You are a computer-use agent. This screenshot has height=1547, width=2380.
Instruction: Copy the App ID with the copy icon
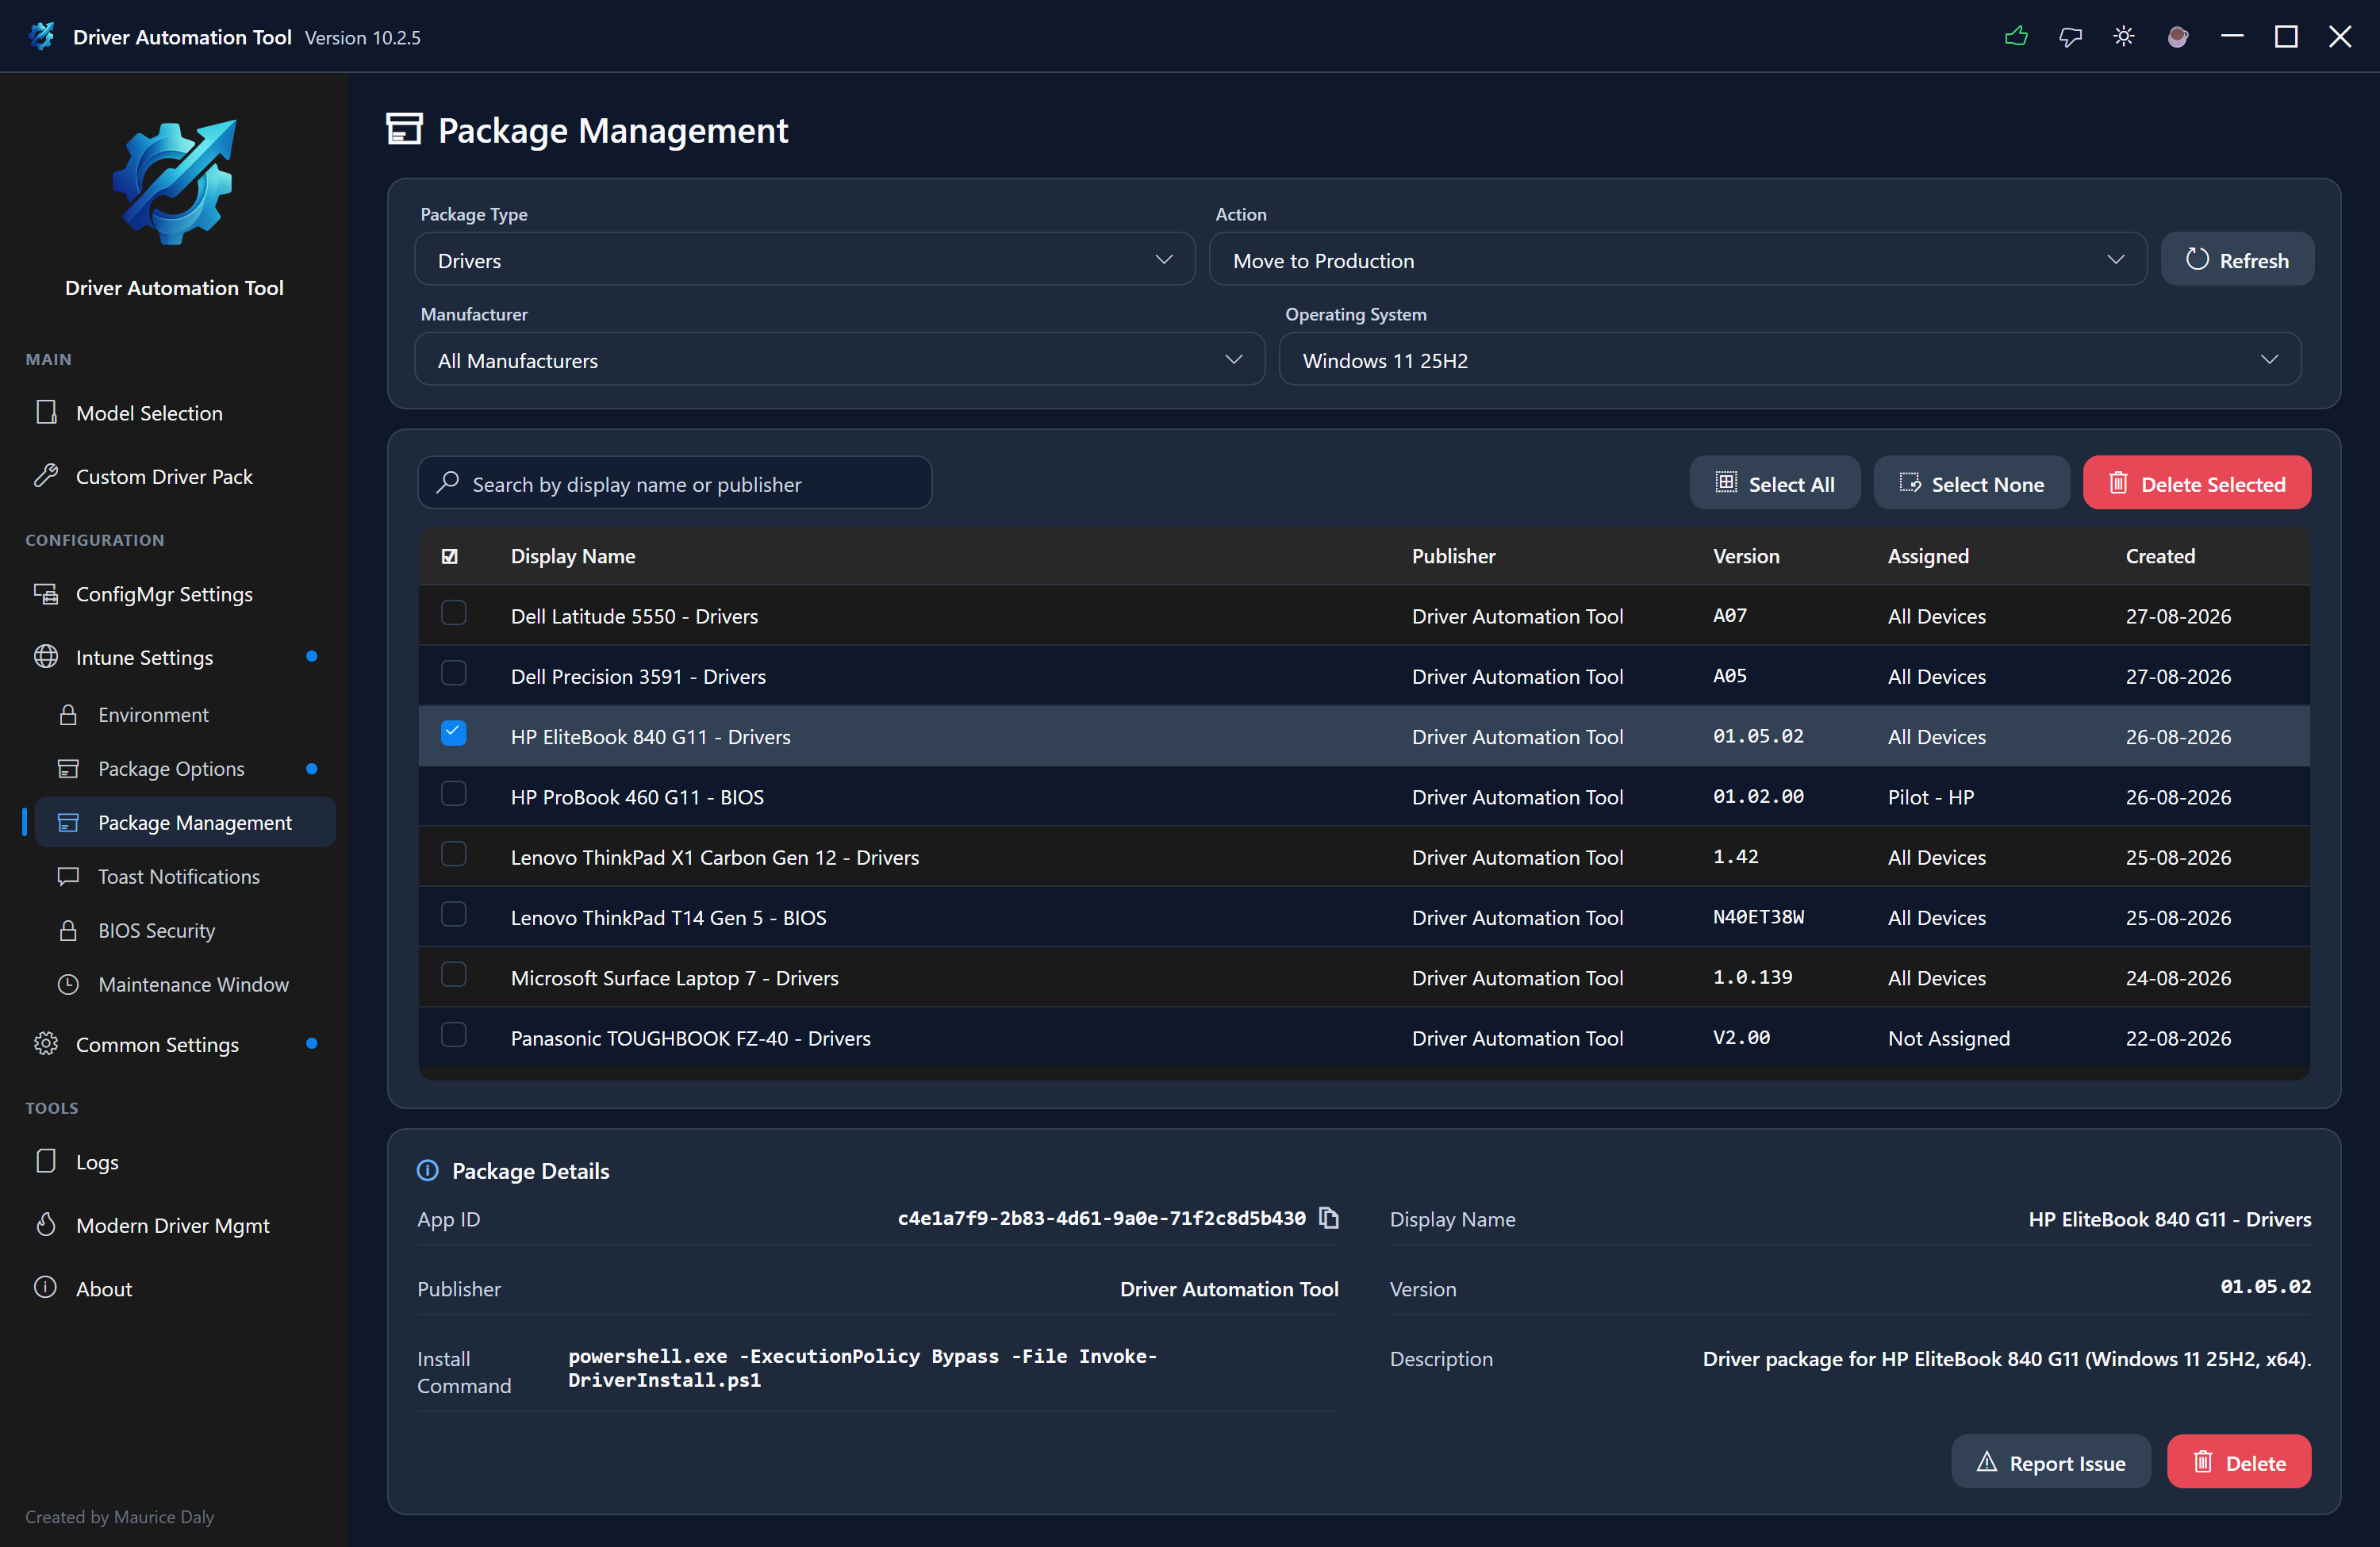1329,1218
